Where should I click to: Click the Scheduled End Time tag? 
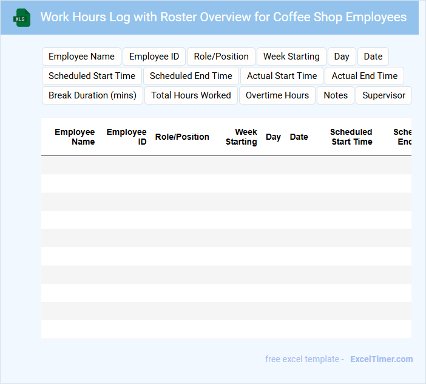191,76
